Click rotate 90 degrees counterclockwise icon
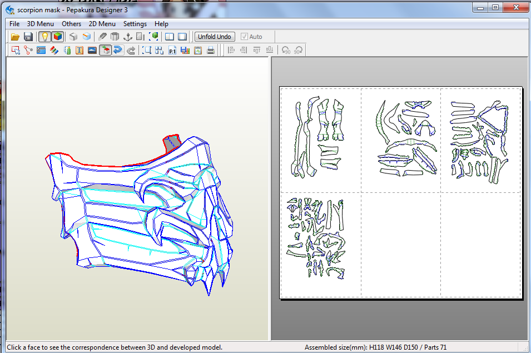Screen dimensions: 531x353 click(286, 51)
